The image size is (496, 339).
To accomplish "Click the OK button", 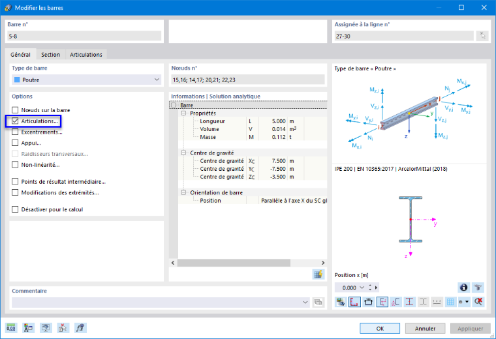I will pyautogui.click(x=380, y=329).
